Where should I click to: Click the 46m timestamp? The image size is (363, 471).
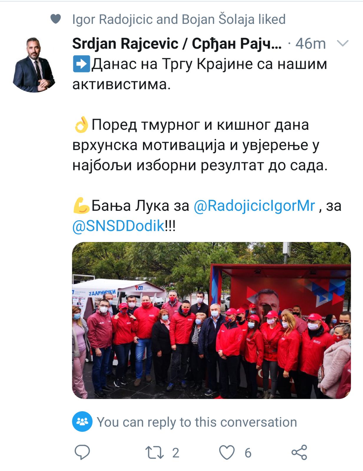[311, 44]
